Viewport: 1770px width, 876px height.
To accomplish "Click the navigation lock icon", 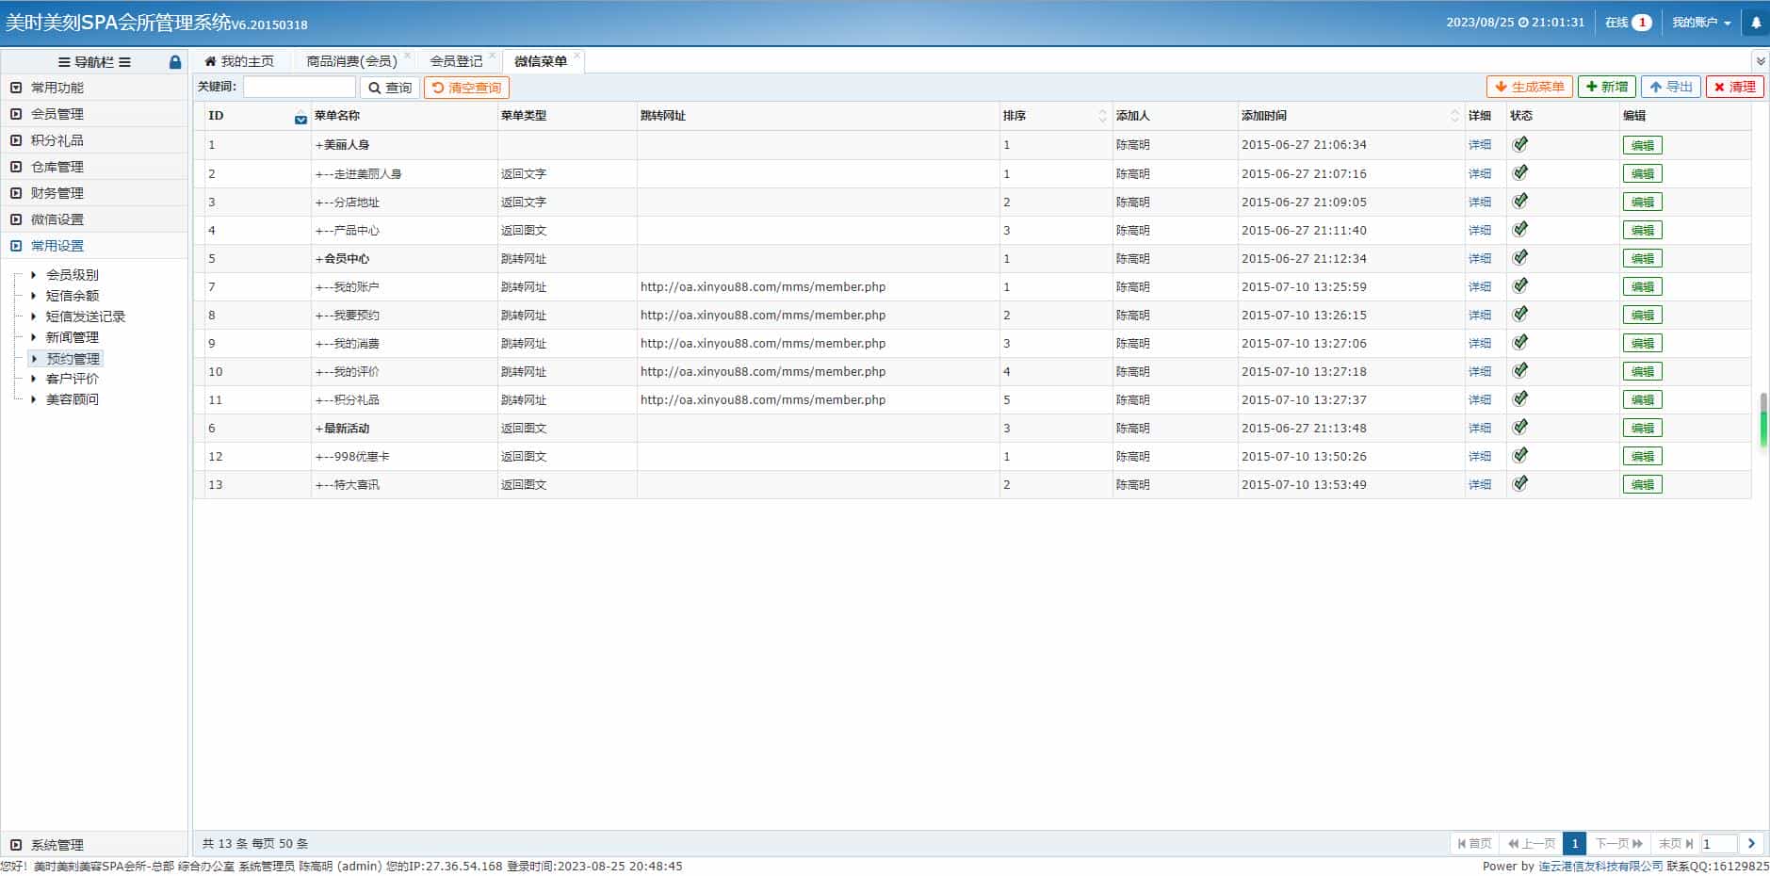I will [x=175, y=62].
